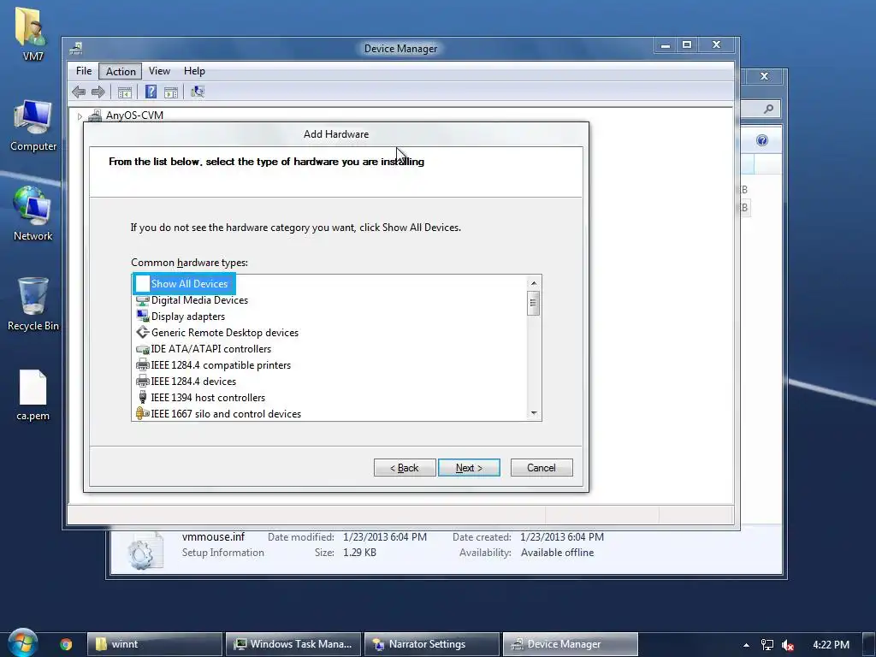Viewport: 876px width, 657px height.
Task: Cancel the Add Hardware wizard
Action: [x=542, y=468]
